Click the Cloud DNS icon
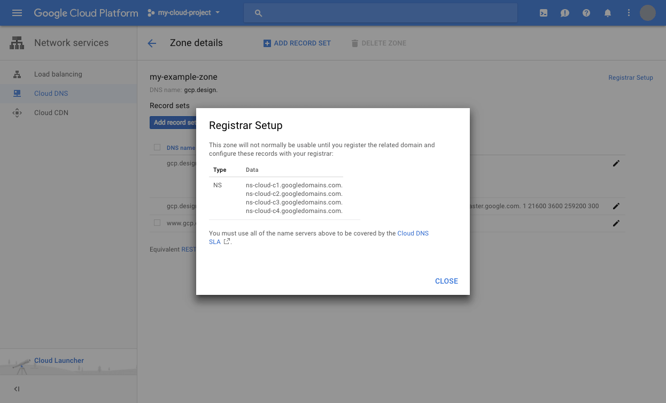The width and height of the screenshot is (666, 403). click(x=17, y=94)
